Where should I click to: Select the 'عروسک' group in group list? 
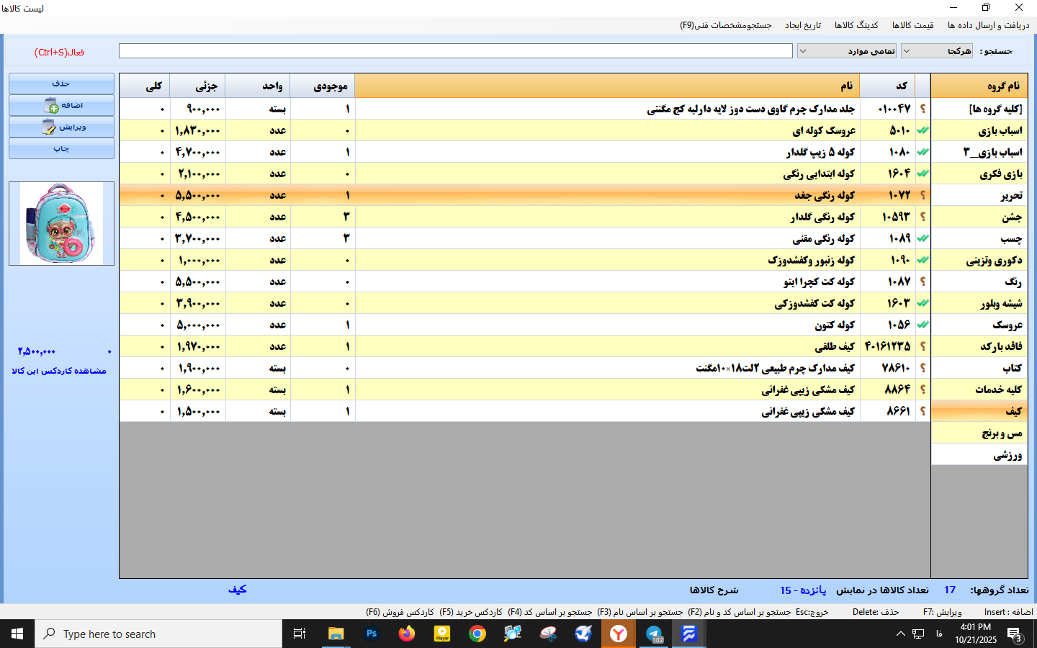(1007, 325)
